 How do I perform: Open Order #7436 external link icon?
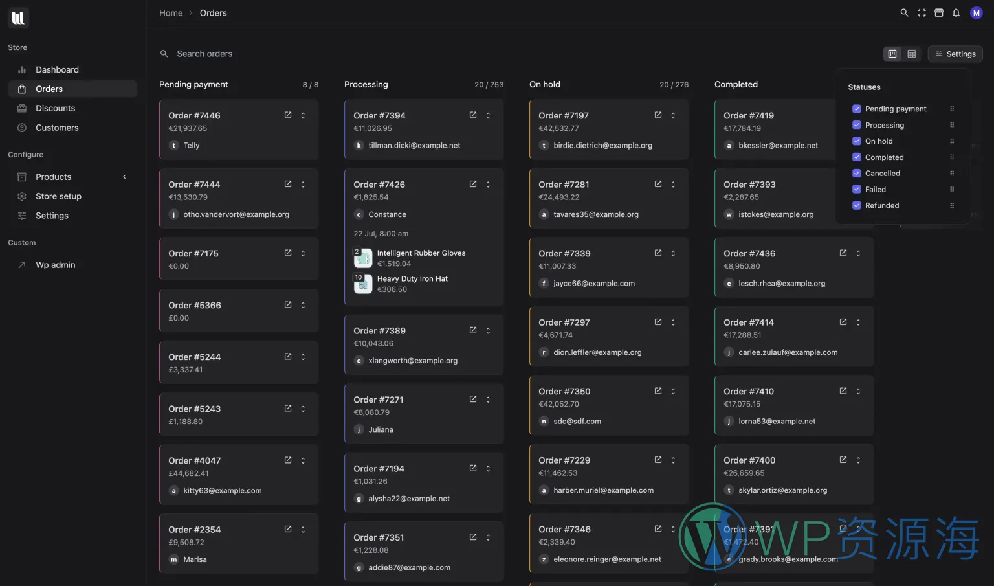[x=843, y=253]
